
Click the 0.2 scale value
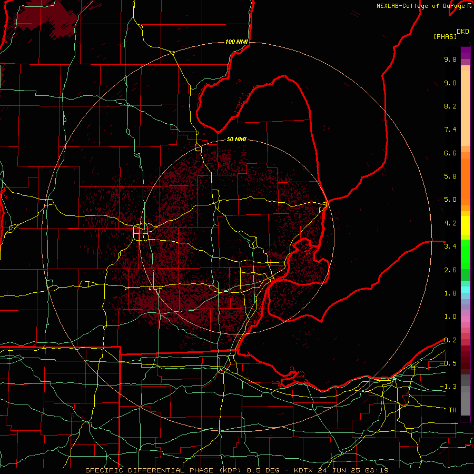[450, 340]
